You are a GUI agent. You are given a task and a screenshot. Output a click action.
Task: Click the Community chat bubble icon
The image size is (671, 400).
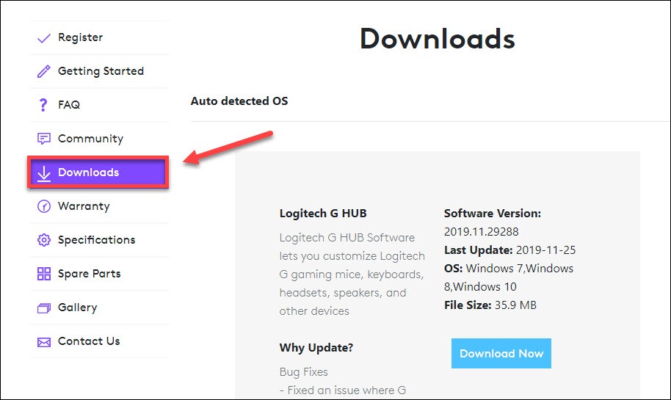(43, 139)
